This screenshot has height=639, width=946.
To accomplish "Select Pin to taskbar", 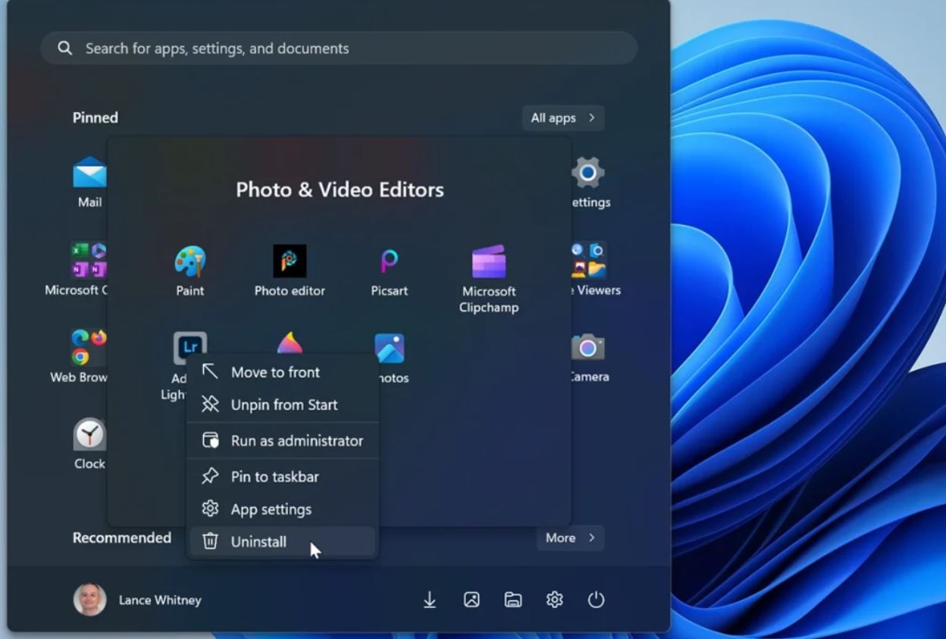I will 282,477.
